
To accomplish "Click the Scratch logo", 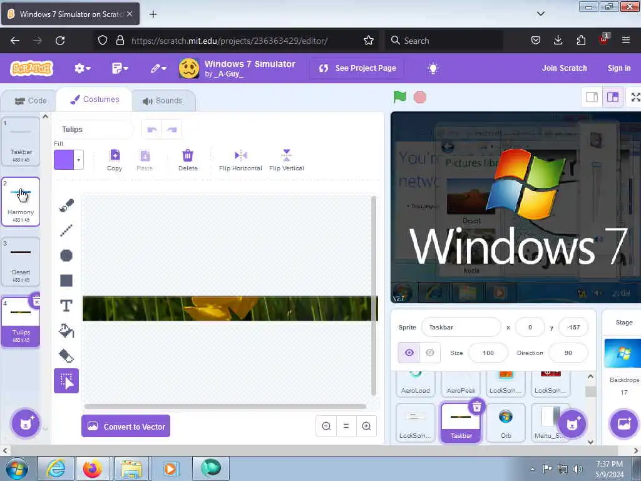I will [32, 68].
